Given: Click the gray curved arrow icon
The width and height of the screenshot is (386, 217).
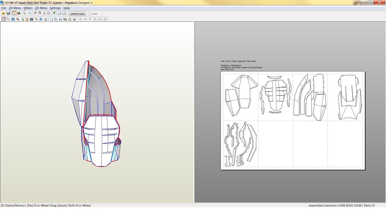Looking at the screenshot, I should (x=46, y=19).
